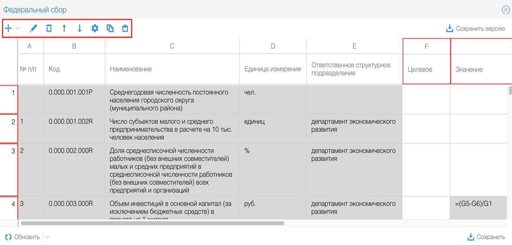
Task: Close the Федеральный сбор dialog
Action: click(x=505, y=10)
